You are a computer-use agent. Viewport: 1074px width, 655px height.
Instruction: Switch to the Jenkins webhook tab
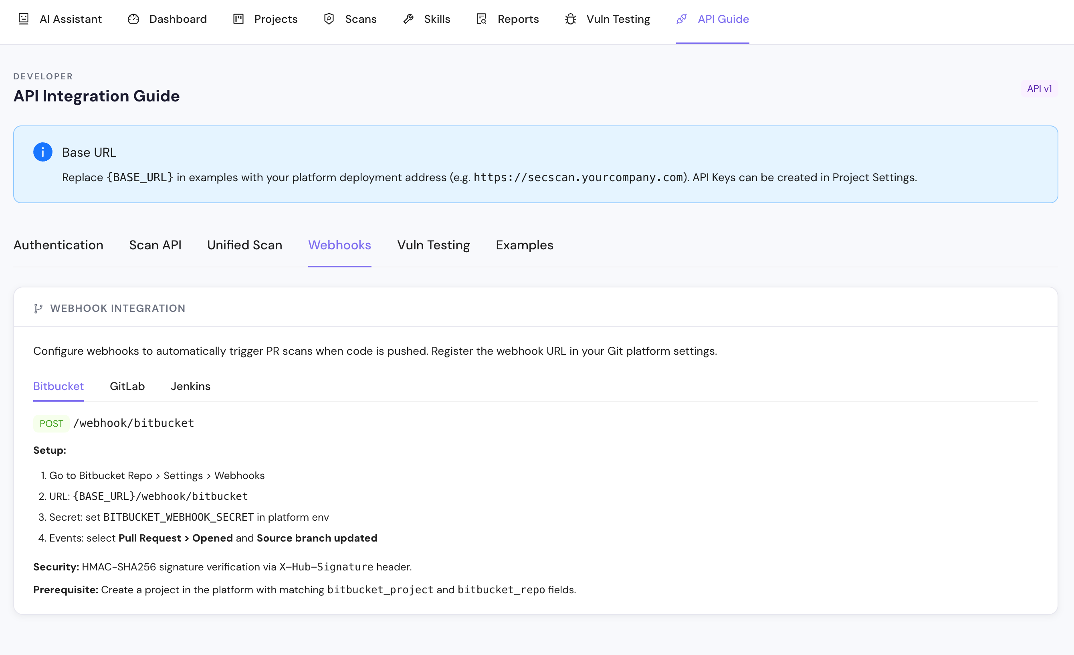(190, 386)
